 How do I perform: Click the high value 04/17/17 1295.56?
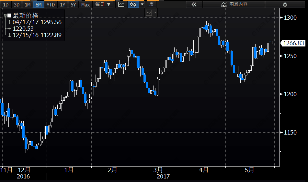click(37, 22)
